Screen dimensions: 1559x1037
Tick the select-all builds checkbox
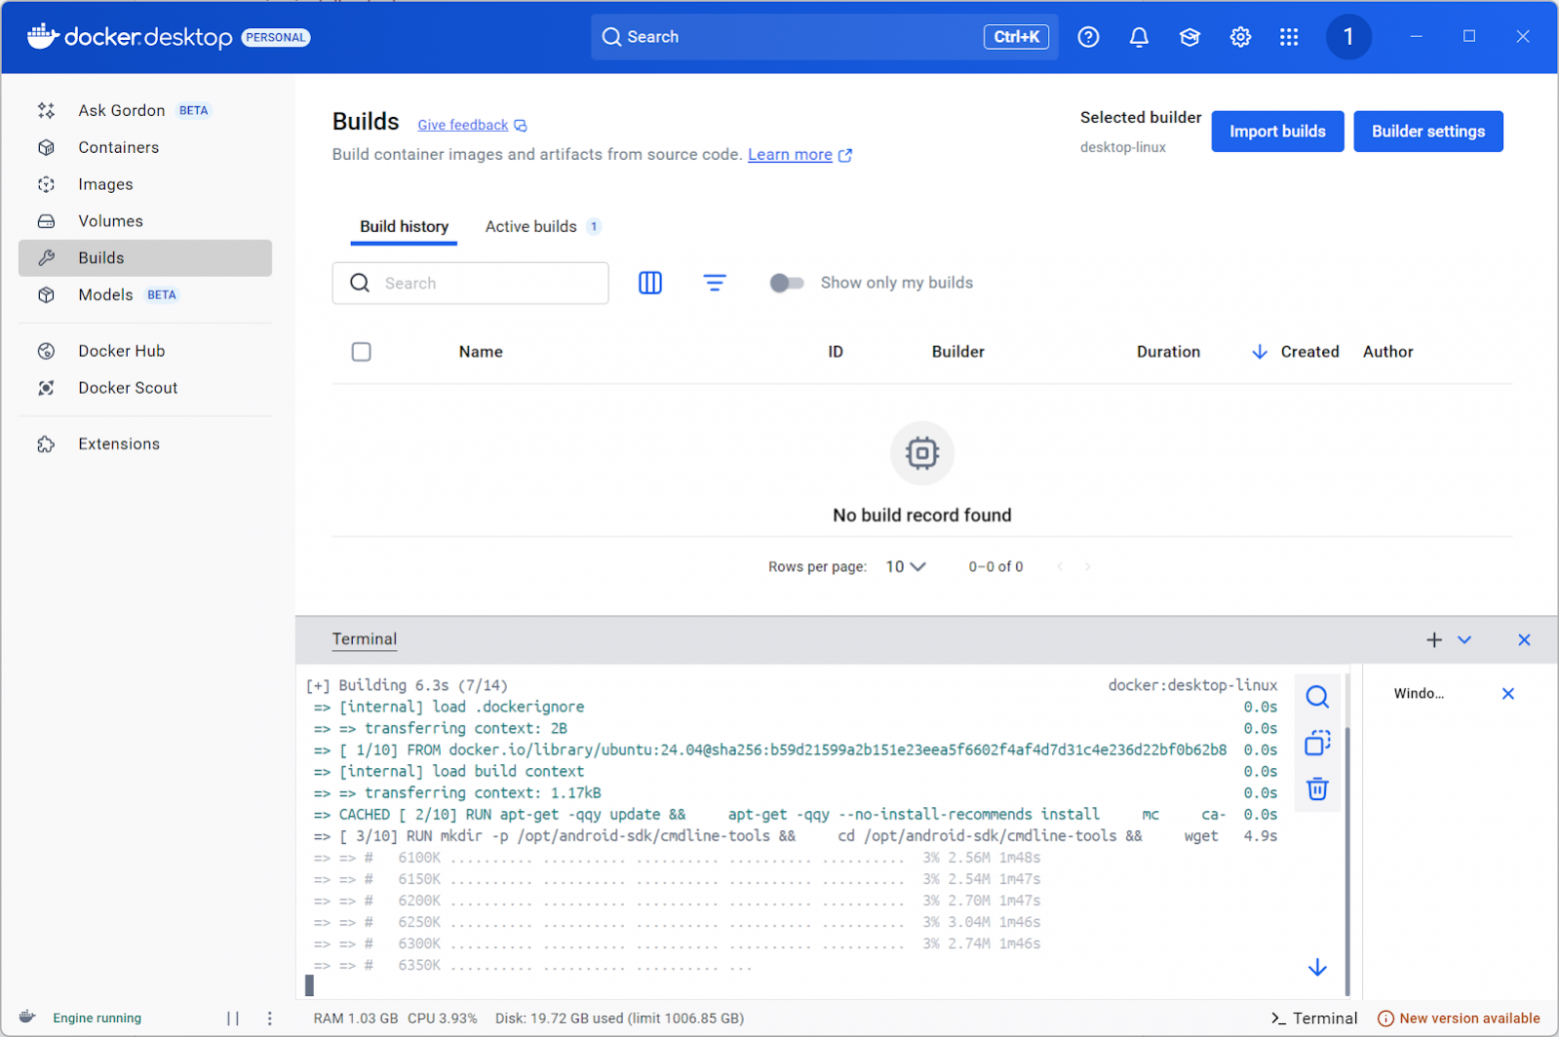pos(362,352)
